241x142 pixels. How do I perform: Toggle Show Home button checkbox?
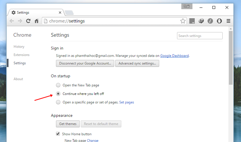point(58,134)
